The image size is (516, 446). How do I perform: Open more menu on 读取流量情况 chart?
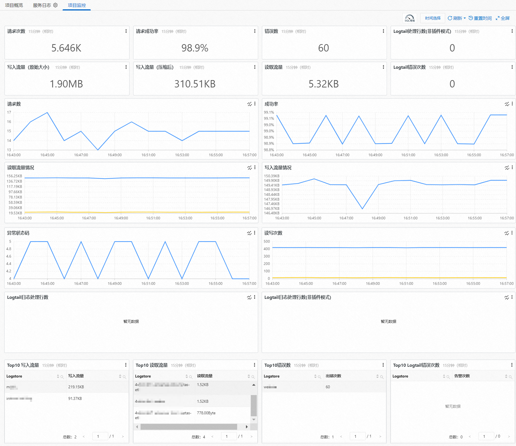tap(255, 168)
